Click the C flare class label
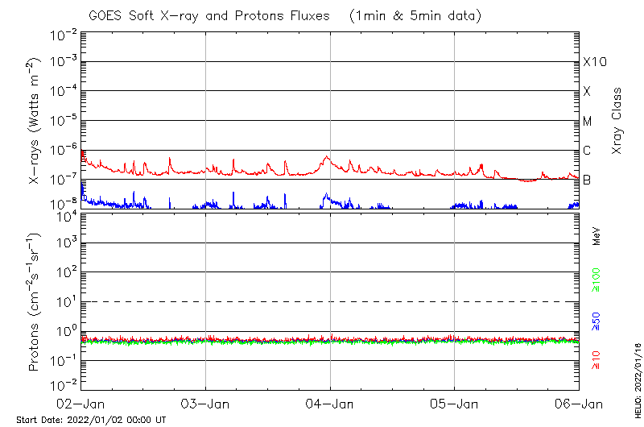 coord(587,151)
